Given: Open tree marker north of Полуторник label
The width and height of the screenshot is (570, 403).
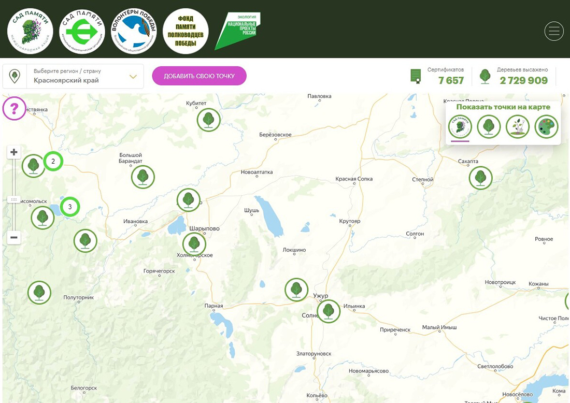Looking at the screenshot, I should pos(85,240).
